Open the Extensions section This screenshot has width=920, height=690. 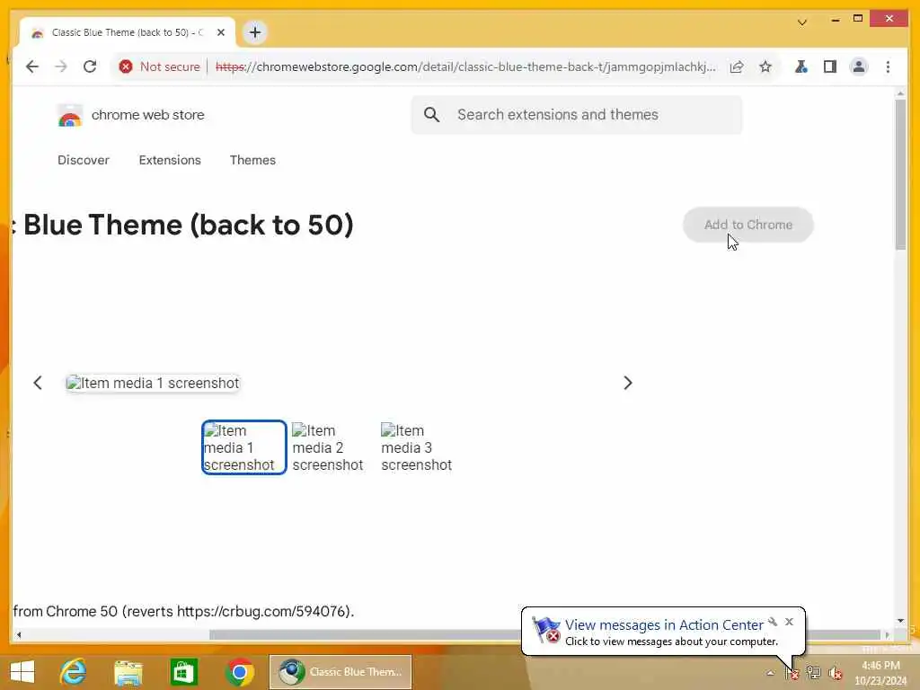point(170,160)
